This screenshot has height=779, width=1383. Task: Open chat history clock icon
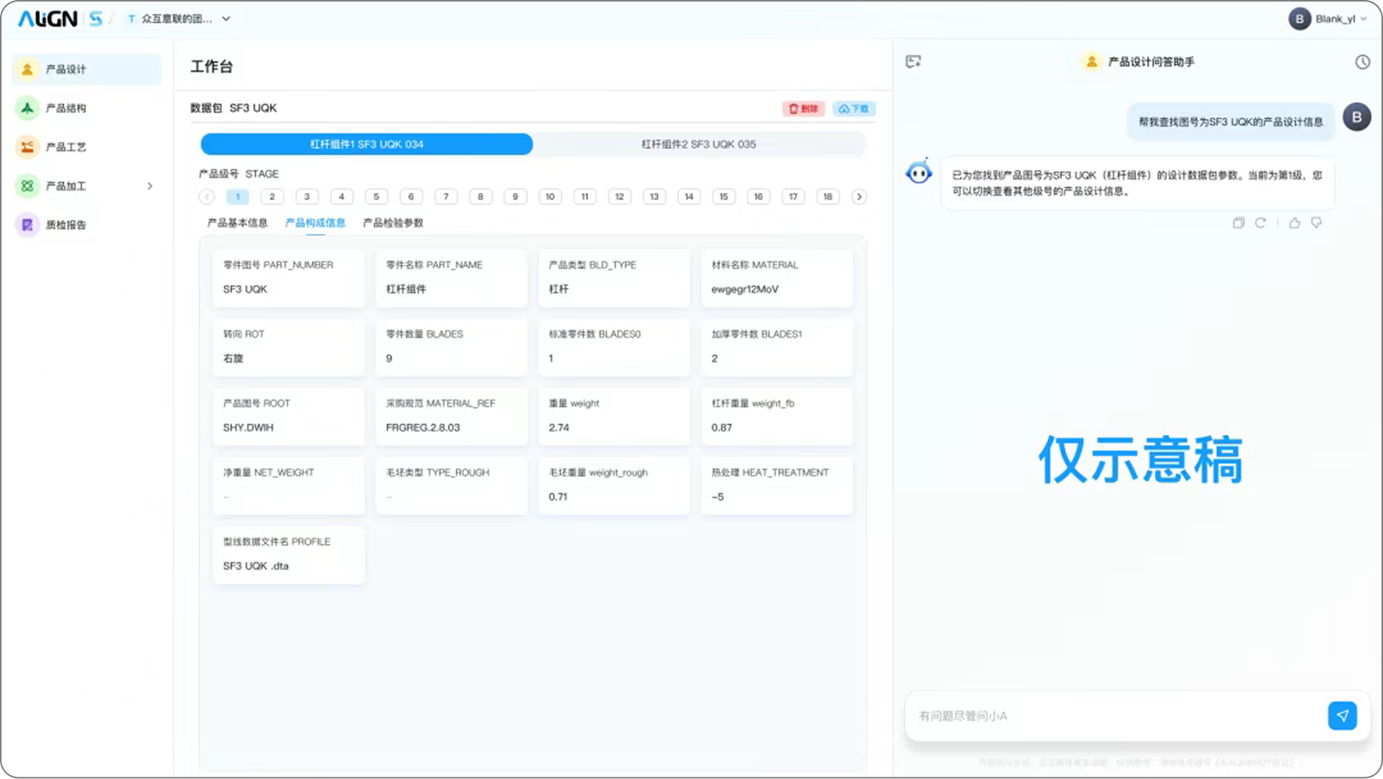coord(1361,62)
